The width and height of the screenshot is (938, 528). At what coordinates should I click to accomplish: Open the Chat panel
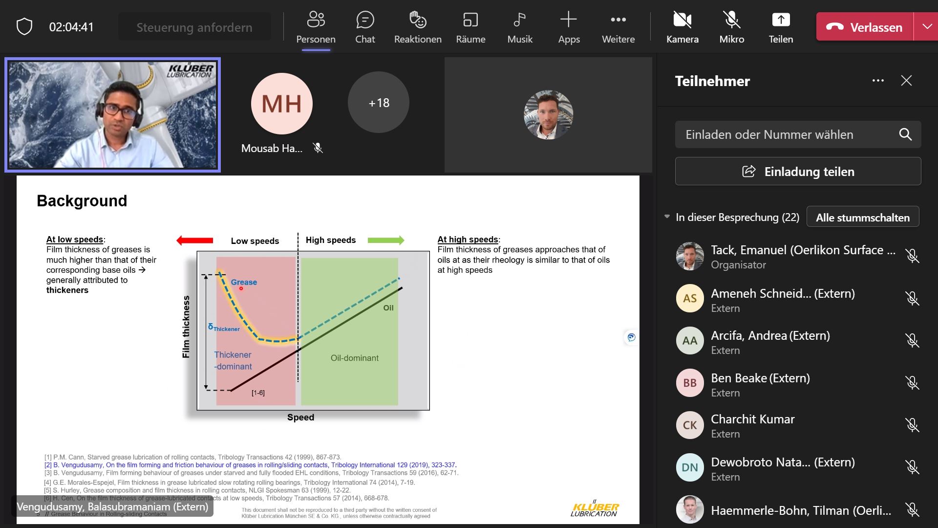(364, 27)
